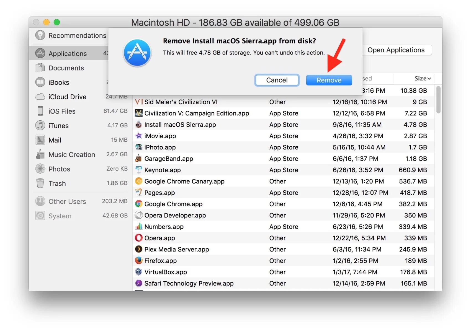Click the Other Users icon
This screenshot has height=332, width=471.
pyautogui.click(x=40, y=201)
